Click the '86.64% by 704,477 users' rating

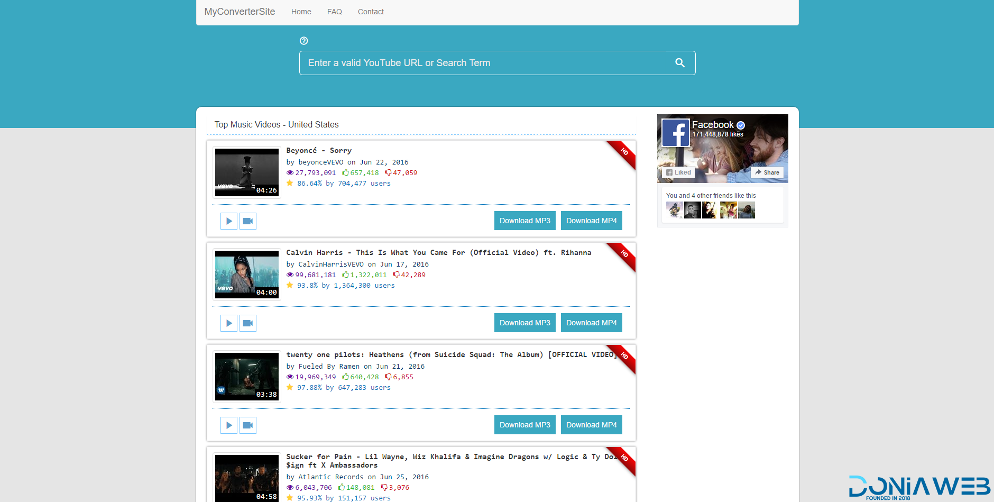344,184
